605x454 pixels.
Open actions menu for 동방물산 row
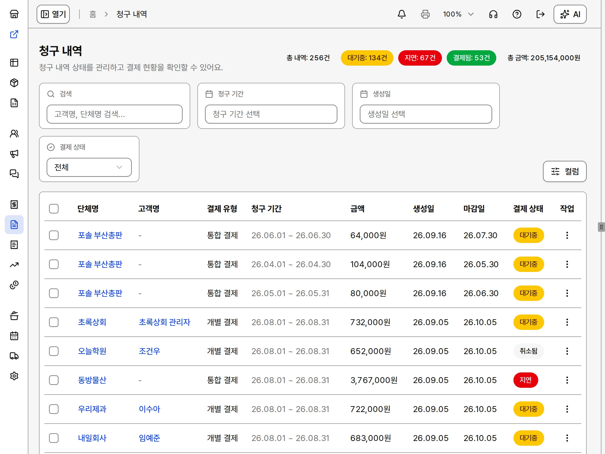click(567, 380)
